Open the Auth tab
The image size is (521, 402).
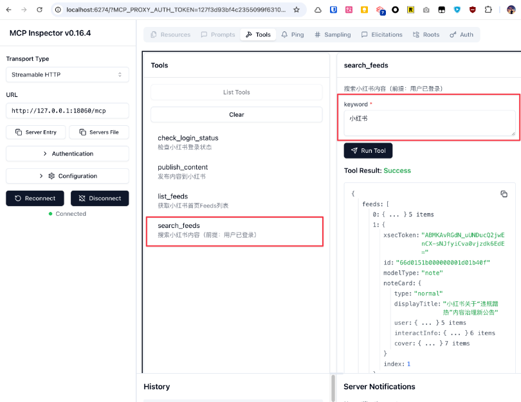(x=462, y=35)
